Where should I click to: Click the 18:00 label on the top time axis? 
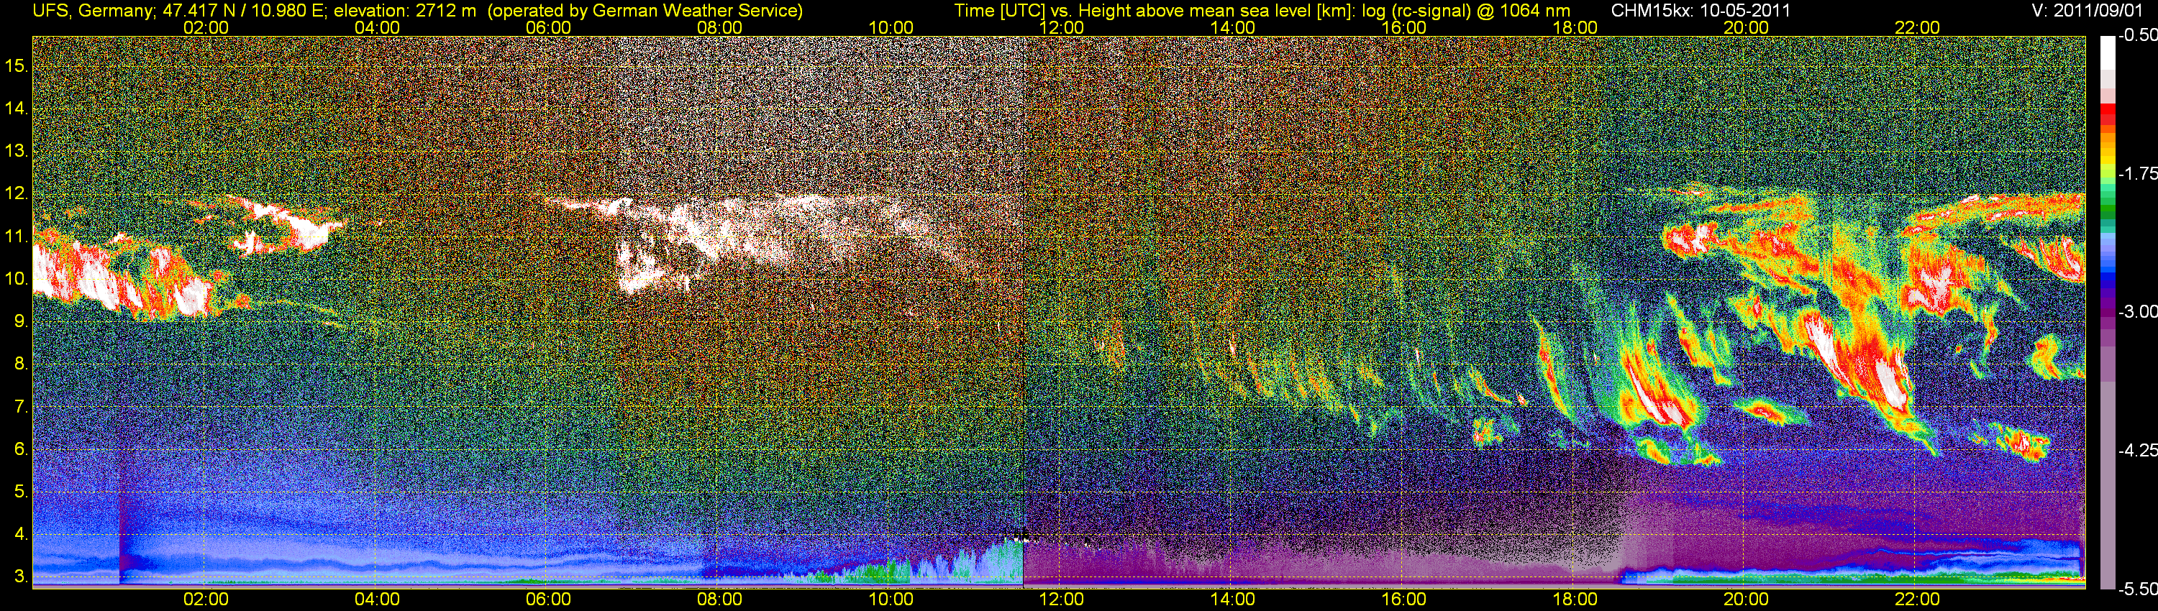[x=1575, y=27]
